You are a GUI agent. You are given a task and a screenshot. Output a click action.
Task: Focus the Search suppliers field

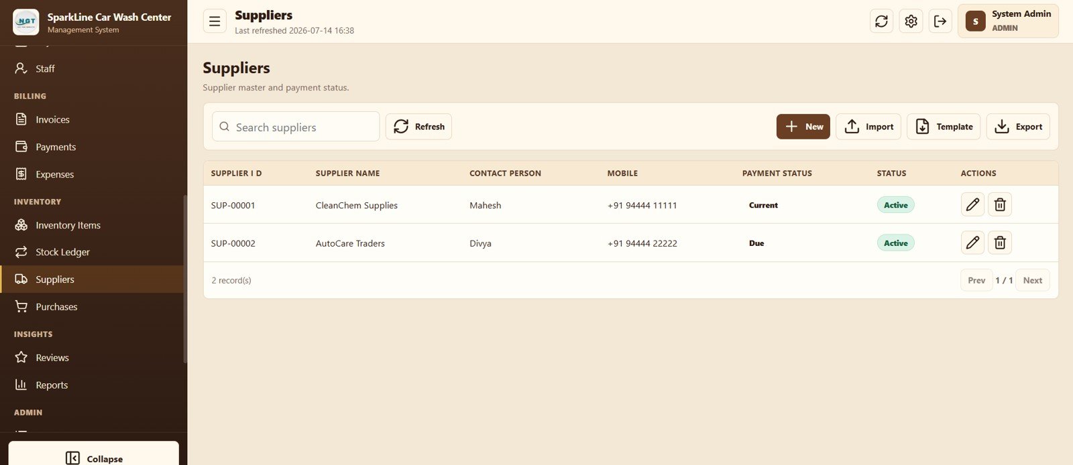tap(296, 127)
